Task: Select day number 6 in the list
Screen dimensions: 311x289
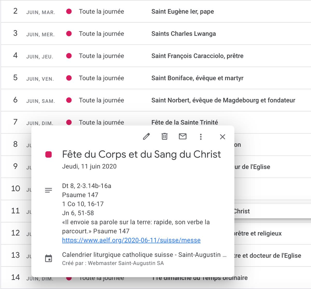Action: (16, 100)
